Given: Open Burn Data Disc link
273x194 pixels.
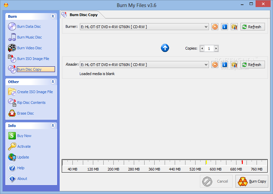Looking at the screenshot, I should point(29,26).
